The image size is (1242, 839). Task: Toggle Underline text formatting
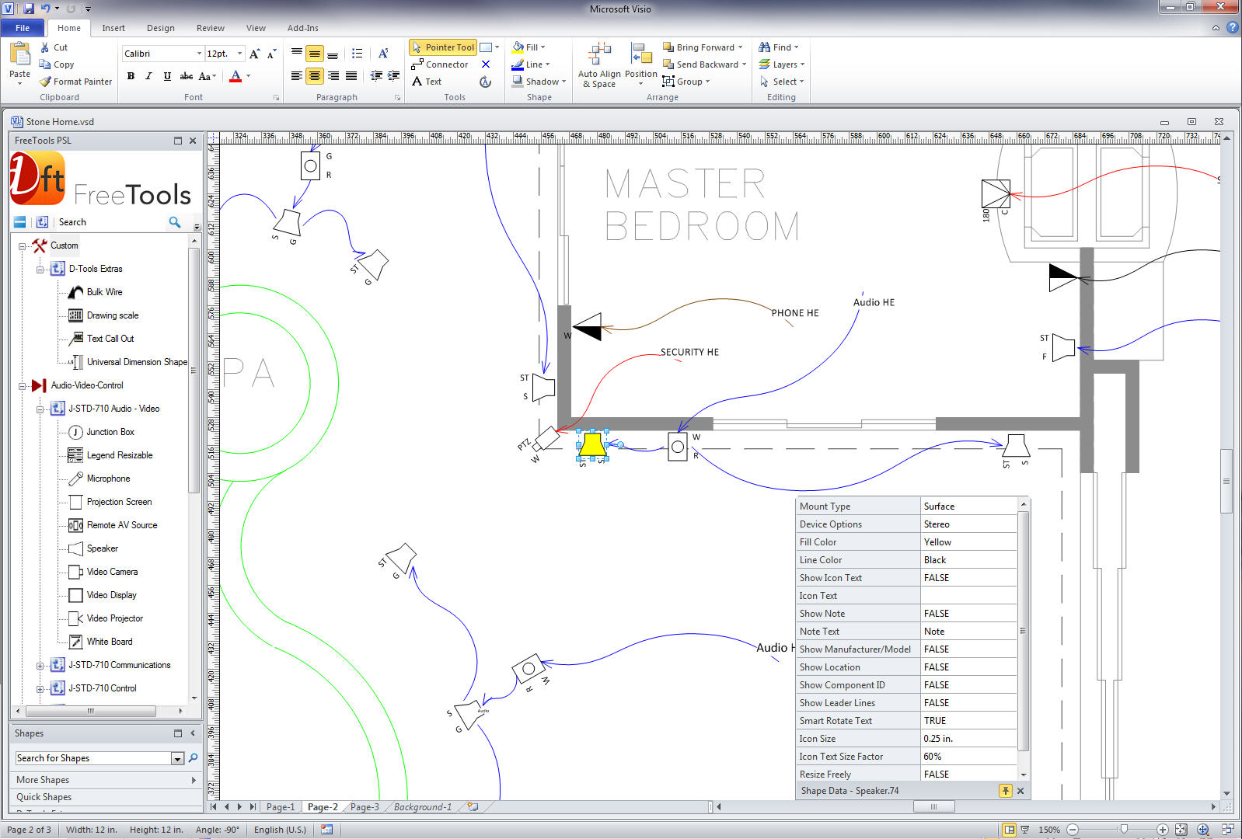[167, 76]
